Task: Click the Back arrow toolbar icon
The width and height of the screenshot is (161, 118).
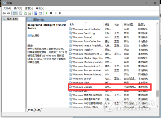Action: [4, 13]
